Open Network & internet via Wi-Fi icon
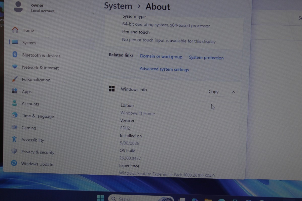The width and height of the screenshot is (302, 201). click(15, 67)
